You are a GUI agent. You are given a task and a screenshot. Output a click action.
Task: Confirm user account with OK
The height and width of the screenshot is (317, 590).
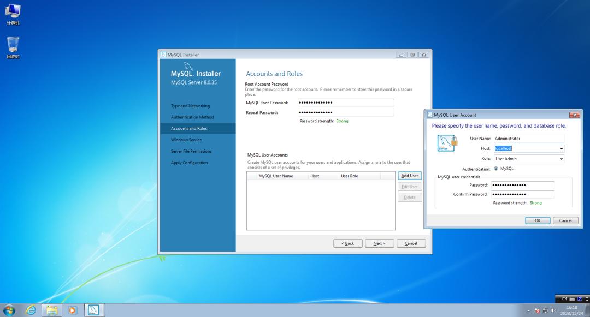[x=538, y=220]
